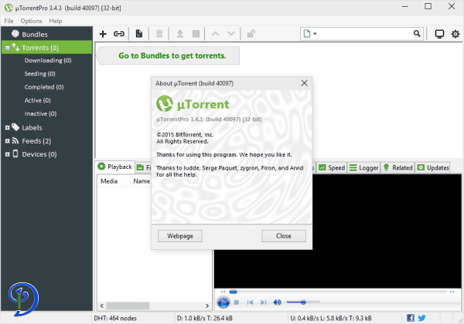Close the About µTorrent dialog with X
Viewport: 464px width, 324px height.
click(304, 83)
